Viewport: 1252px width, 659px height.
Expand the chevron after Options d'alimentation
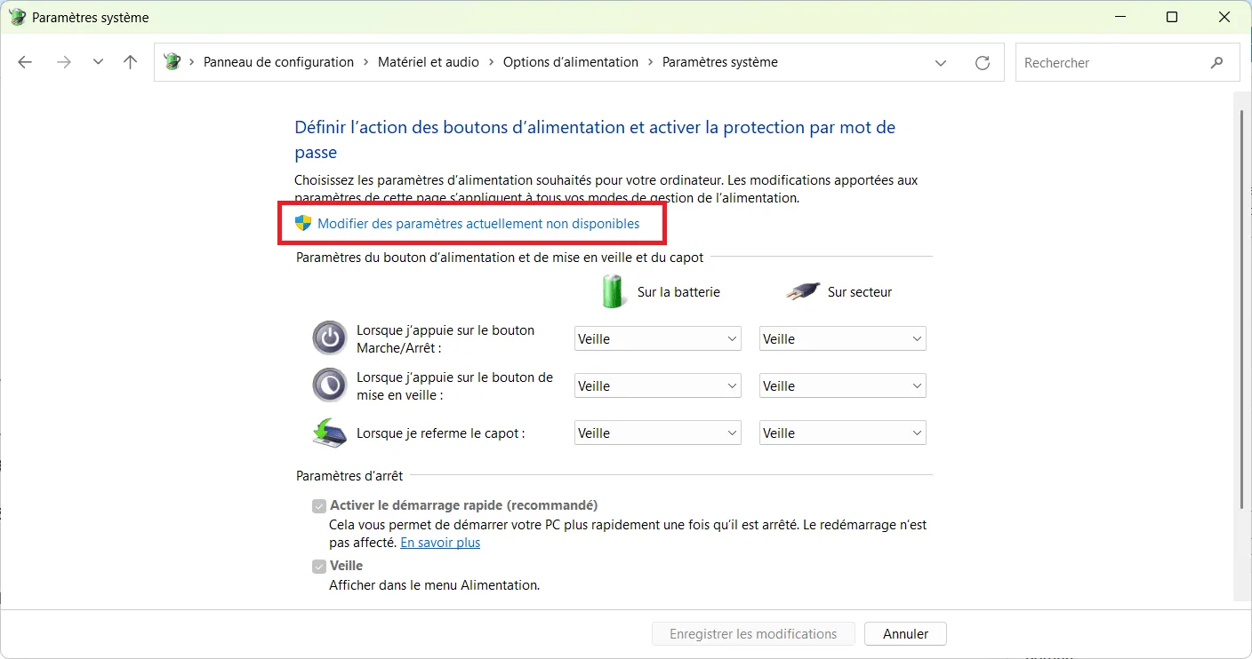click(651, 62)
